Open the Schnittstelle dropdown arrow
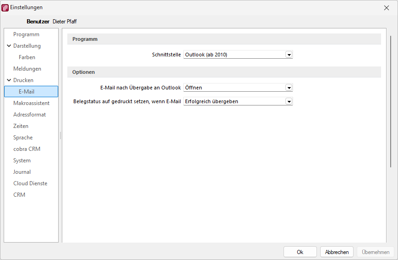The width and height of the screenshot is (398, 260). point(289,55)
